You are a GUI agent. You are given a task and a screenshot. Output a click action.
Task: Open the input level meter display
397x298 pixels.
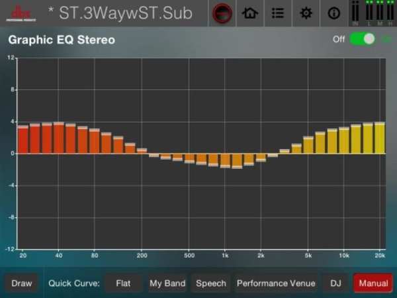click(355, 13)
